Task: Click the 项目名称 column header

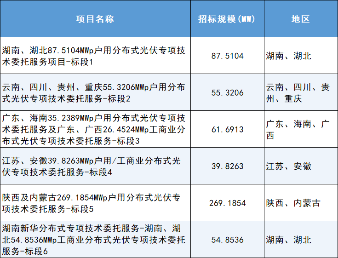Action: click(95, 19)
